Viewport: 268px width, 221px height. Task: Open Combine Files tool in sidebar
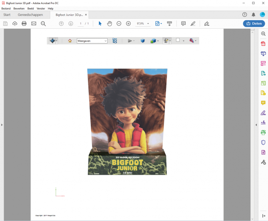pyautogui.click(x=263, y=53)
